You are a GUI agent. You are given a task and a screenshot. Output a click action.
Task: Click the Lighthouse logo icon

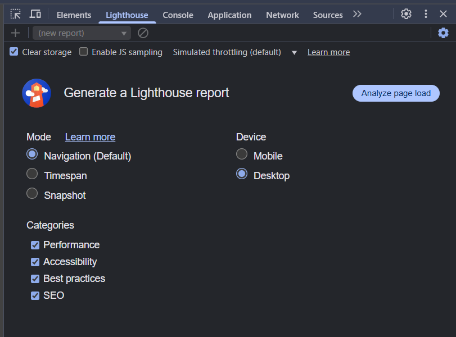(x=37, y=93)
